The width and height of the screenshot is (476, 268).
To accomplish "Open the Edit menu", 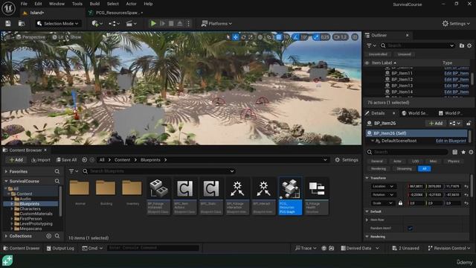I will point(38,4).
